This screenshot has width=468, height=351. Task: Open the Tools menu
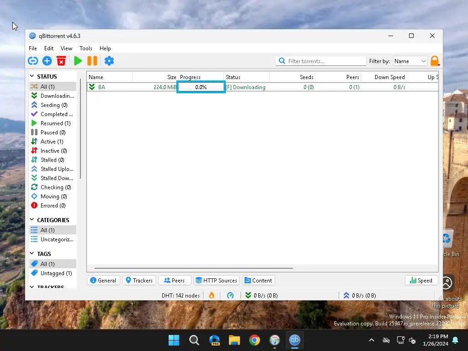85,48
